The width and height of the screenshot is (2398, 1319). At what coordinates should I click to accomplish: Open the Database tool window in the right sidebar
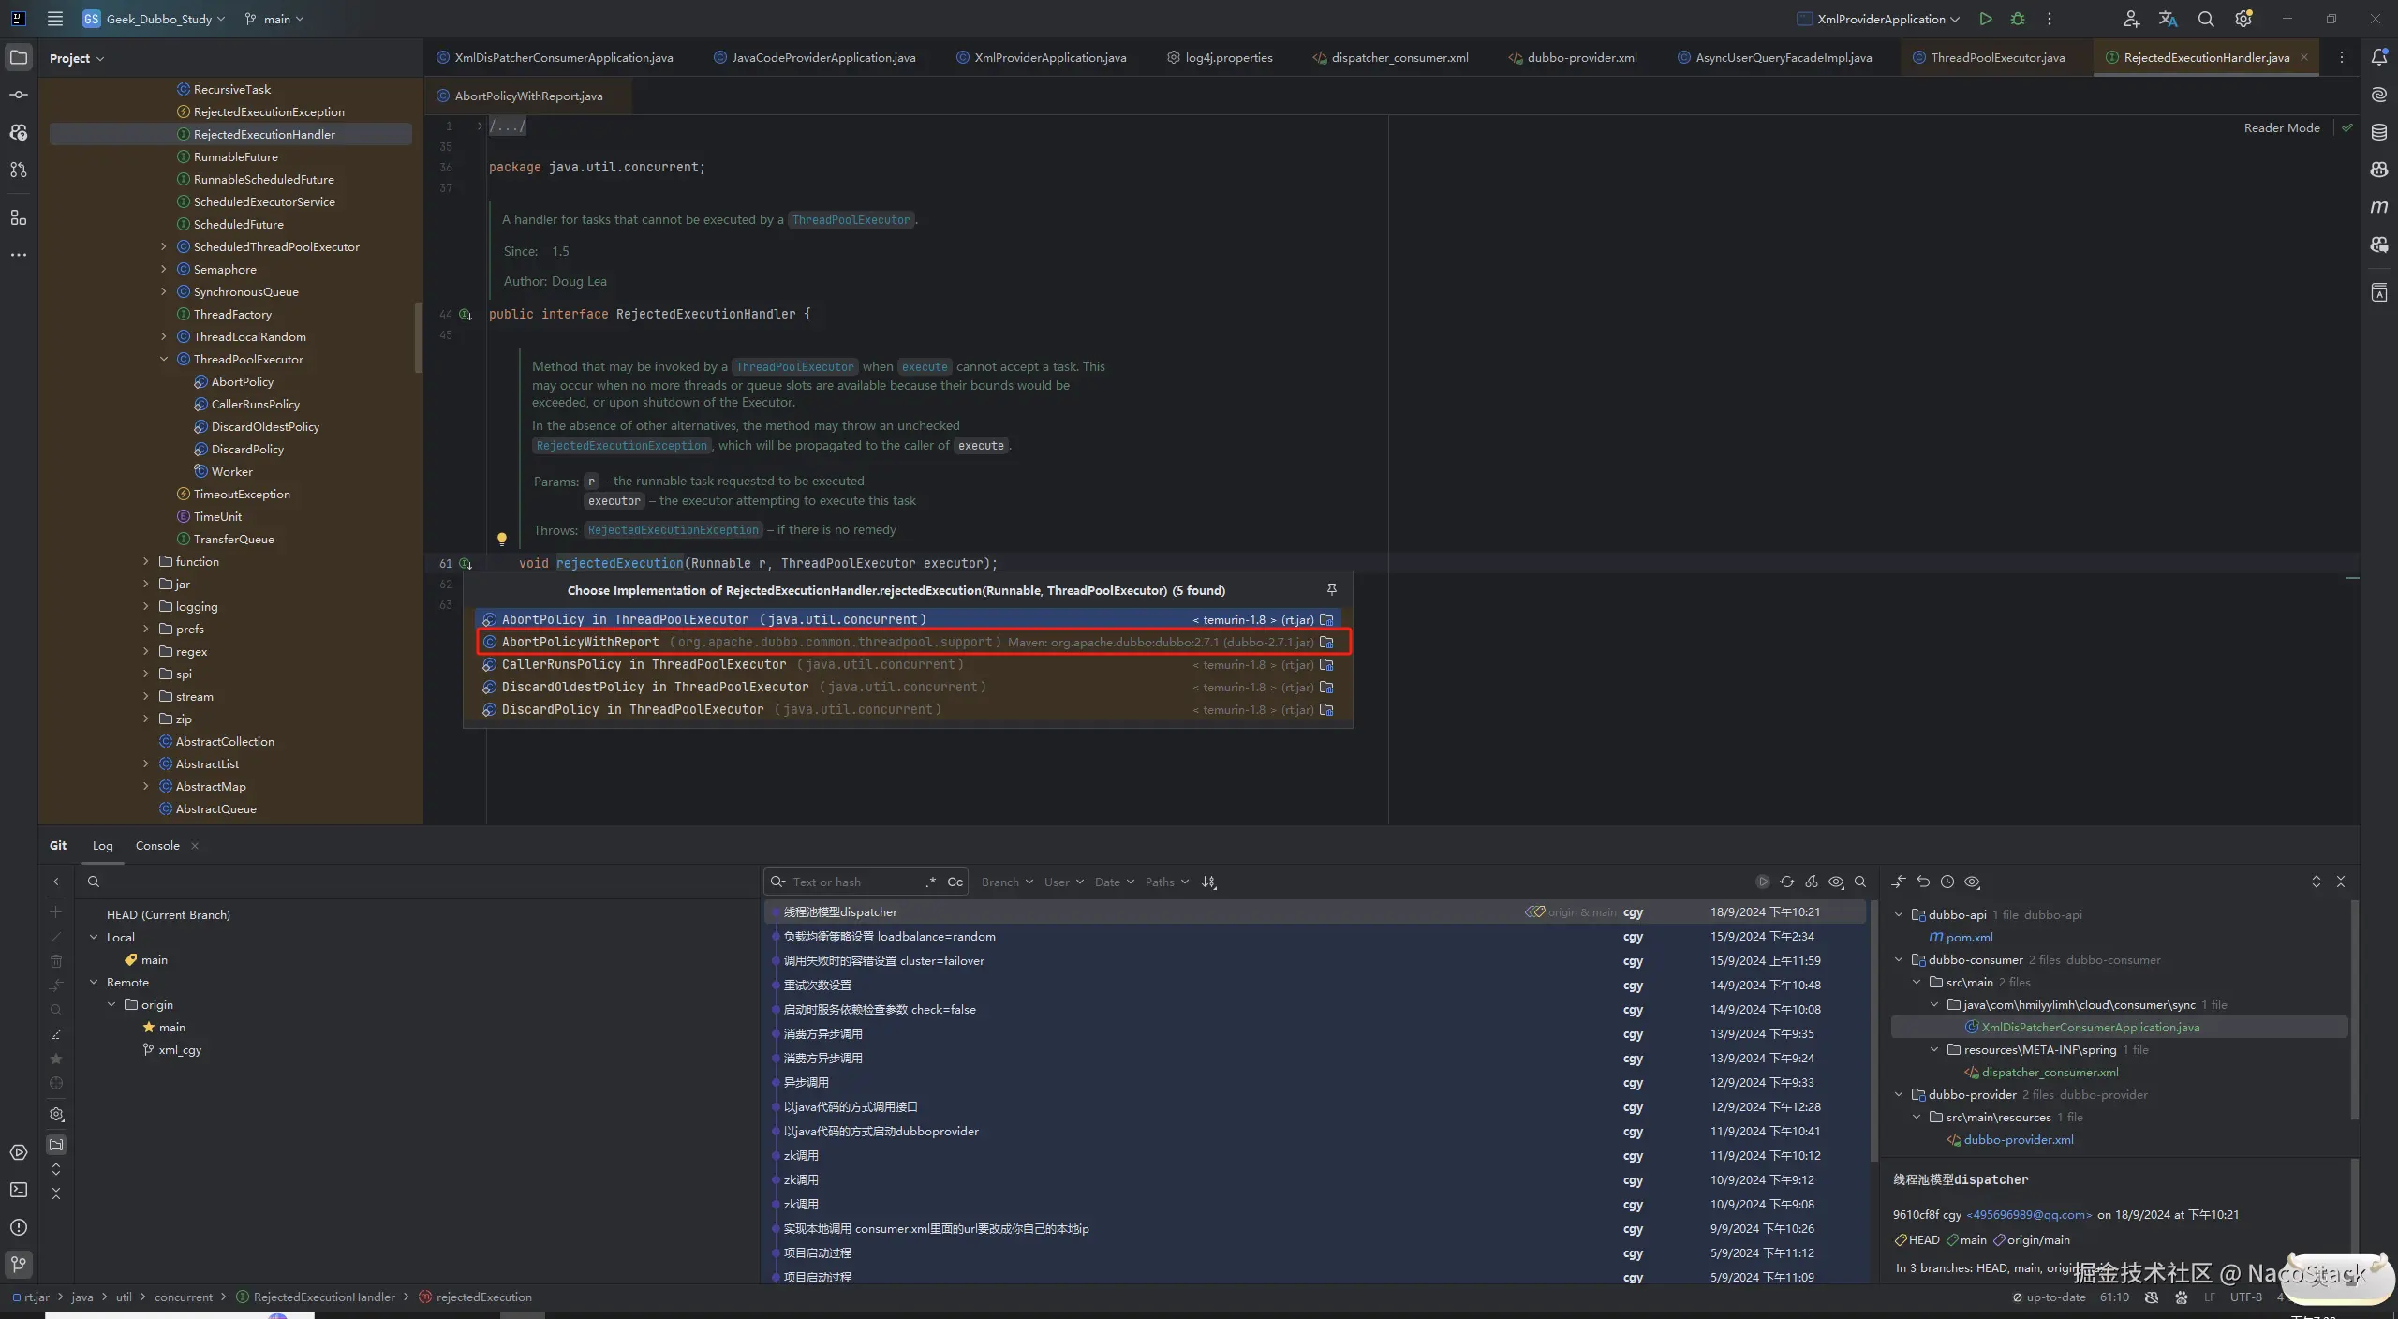click(x=2378, y=132)
